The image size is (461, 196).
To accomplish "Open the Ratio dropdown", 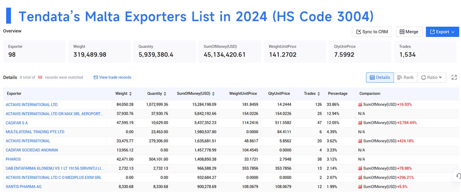I will coord(432,77).
